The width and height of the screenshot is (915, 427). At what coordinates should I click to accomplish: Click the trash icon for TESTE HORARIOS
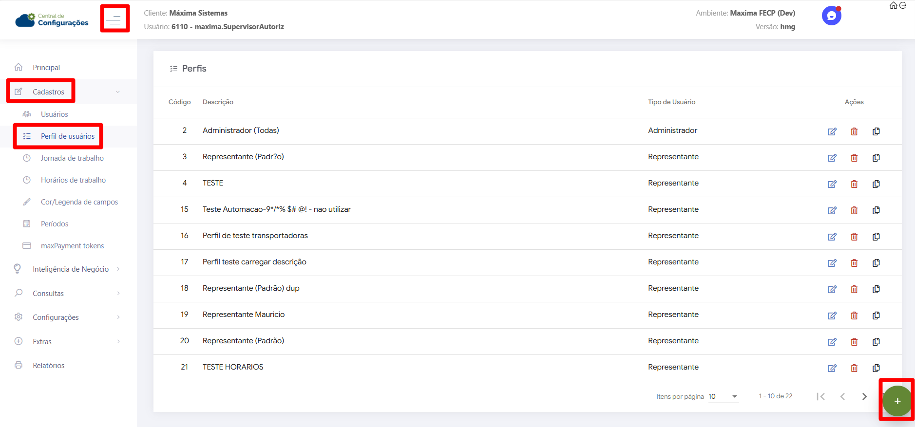[854, 368]
